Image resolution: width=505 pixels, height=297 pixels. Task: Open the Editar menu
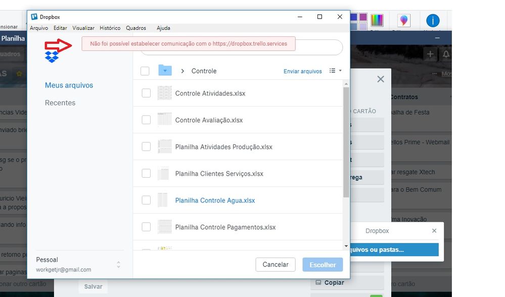(60, 28)
